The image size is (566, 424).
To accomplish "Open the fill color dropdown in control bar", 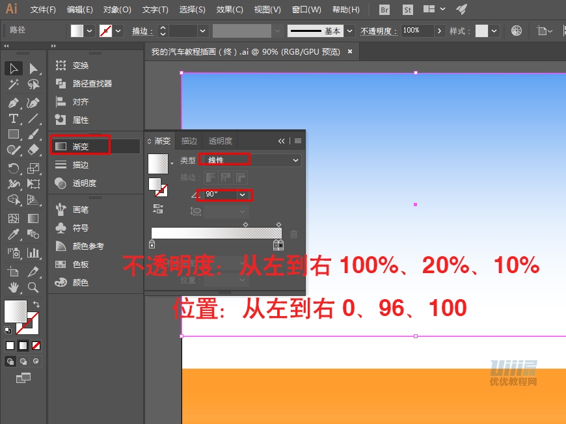I will click(90, 31).
